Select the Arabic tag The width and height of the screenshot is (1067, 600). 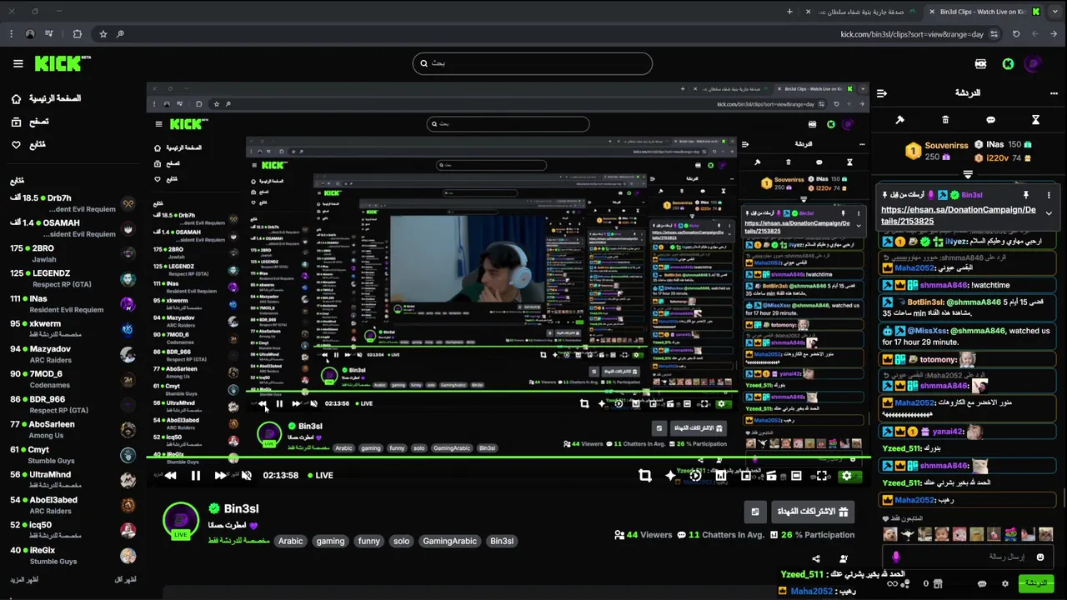tap(290, 541)
